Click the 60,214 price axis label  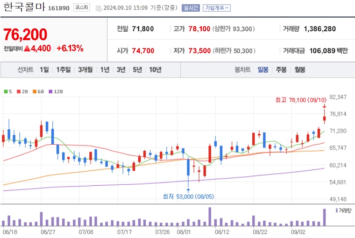338,165
